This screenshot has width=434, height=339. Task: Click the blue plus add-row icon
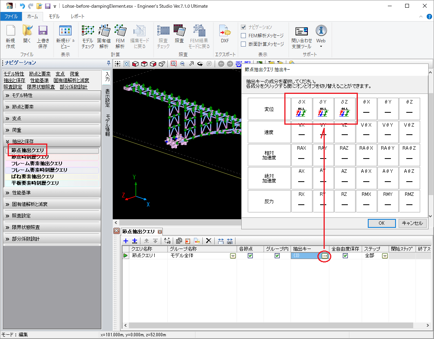point(125,241)
